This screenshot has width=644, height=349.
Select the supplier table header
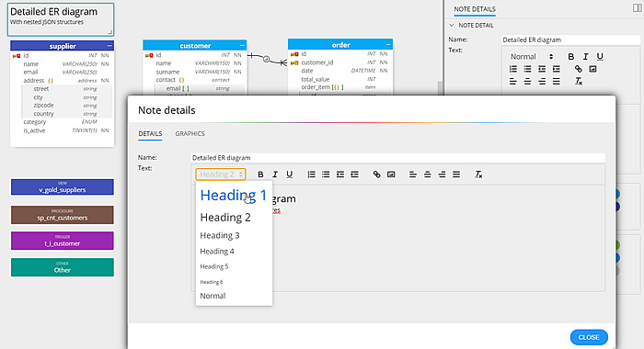(x=62, y=46)
